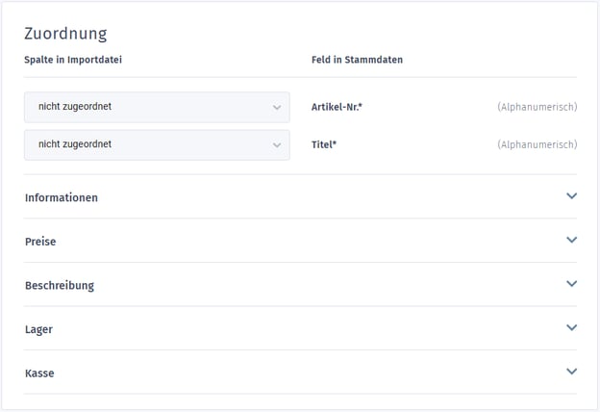Expand the Informationen section by its title
600x412 pixels.
62,197
